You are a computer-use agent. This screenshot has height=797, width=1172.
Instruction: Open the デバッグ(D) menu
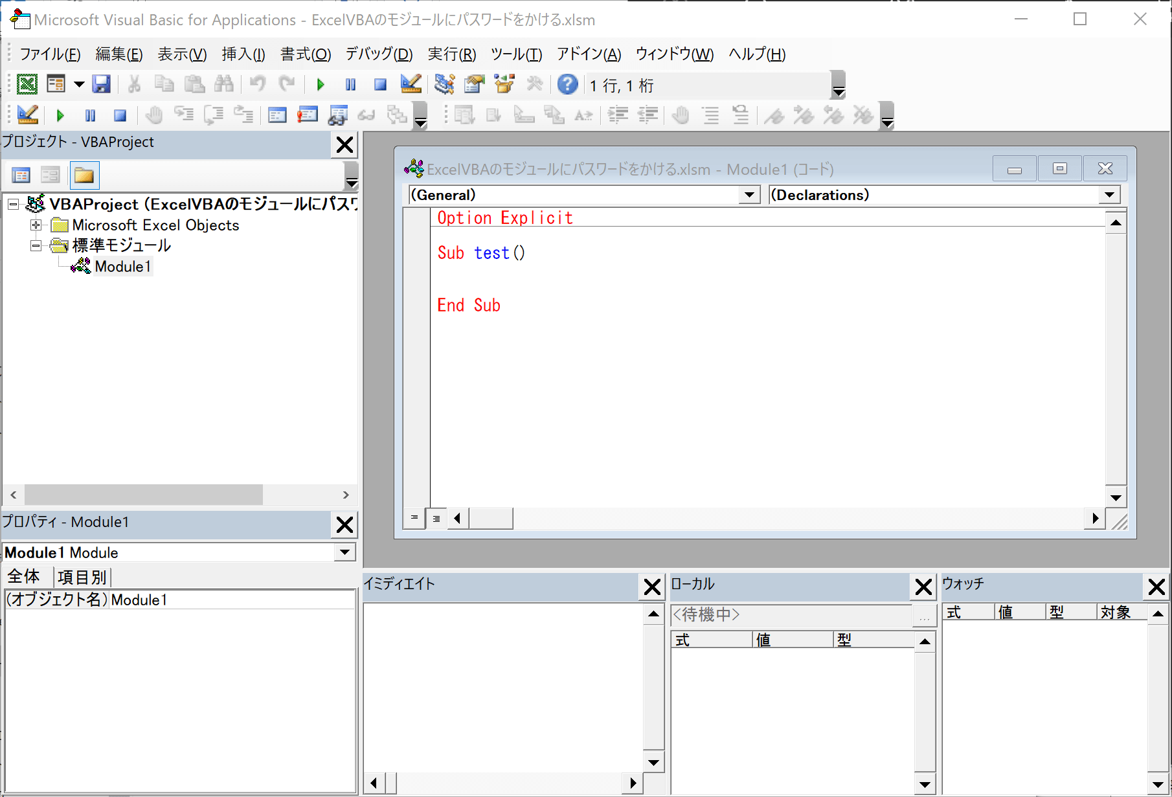pyautogui.click(x=379, y=54)
